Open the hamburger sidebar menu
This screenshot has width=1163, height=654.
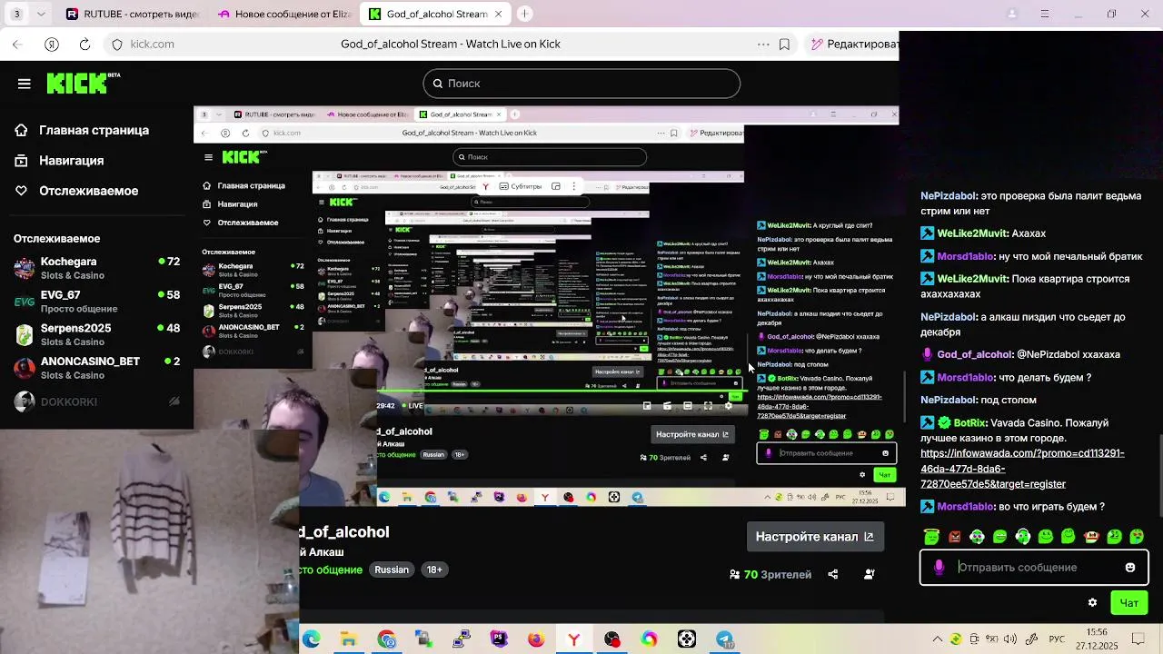[25, 84]
